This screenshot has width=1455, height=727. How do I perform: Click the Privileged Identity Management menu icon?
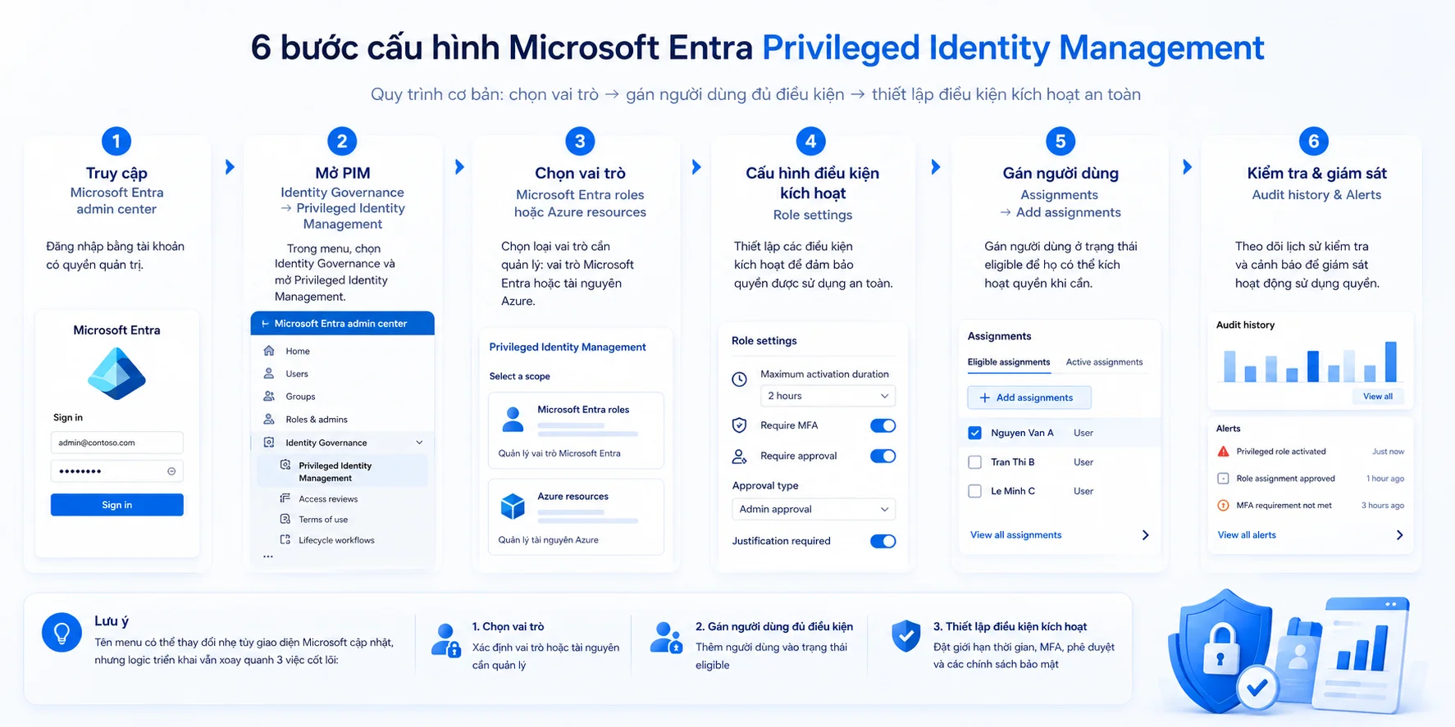click(285, 466)
